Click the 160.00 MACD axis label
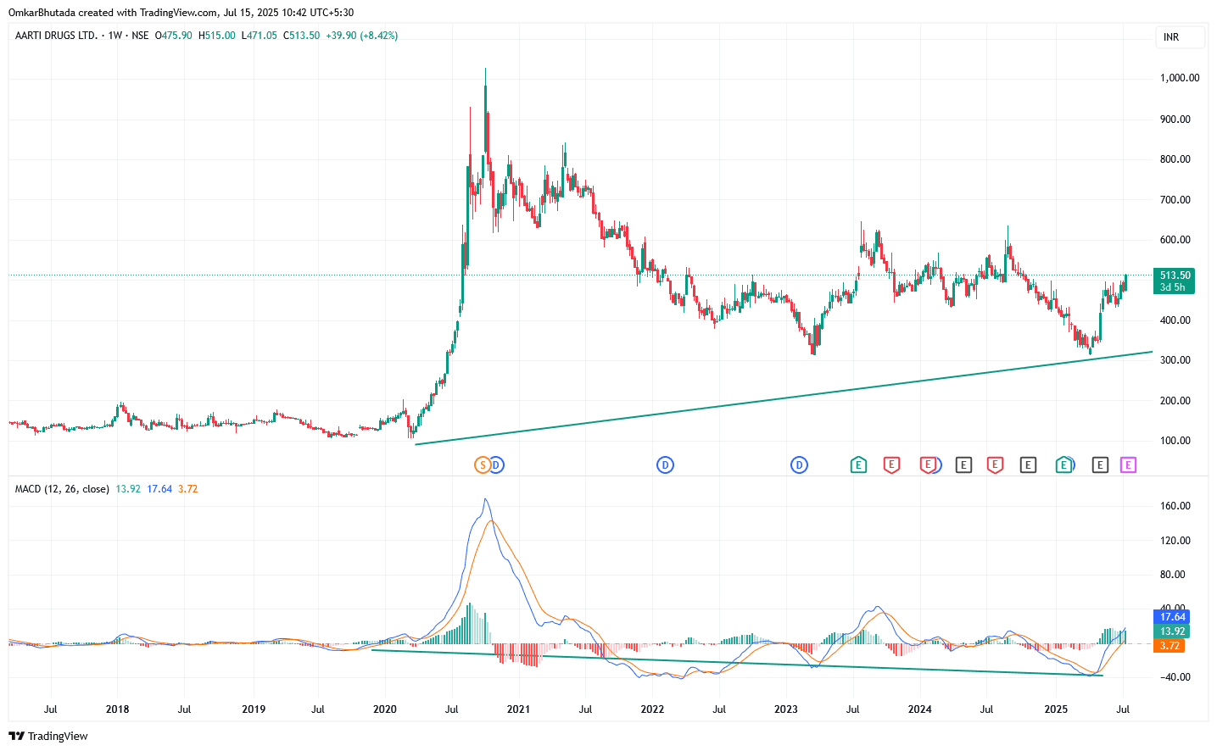Screen dimensions: 1217x751 click(1175, 506)
